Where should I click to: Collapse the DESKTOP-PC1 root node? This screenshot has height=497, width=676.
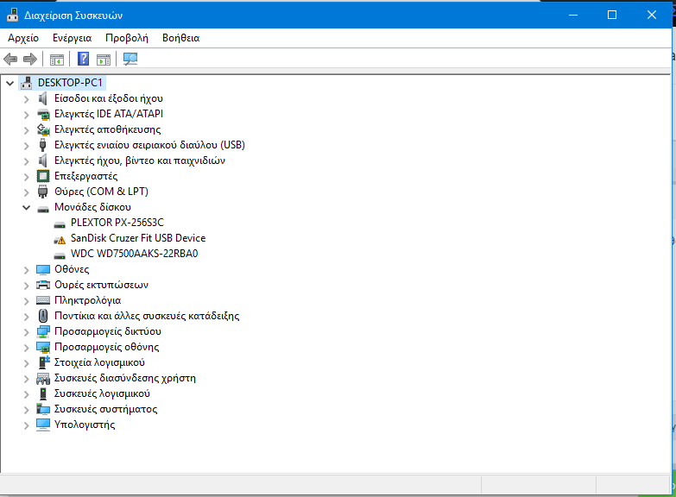tap(9, 83)
